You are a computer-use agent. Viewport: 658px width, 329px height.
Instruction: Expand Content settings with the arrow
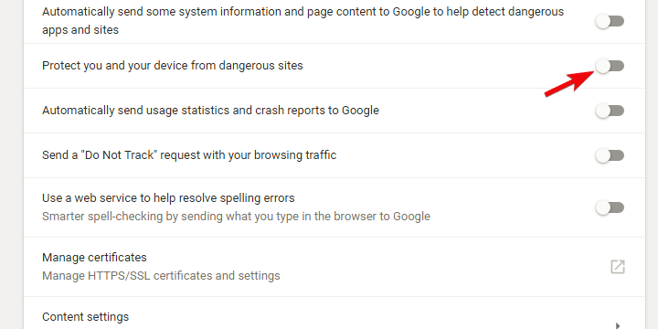coord(617,325)
